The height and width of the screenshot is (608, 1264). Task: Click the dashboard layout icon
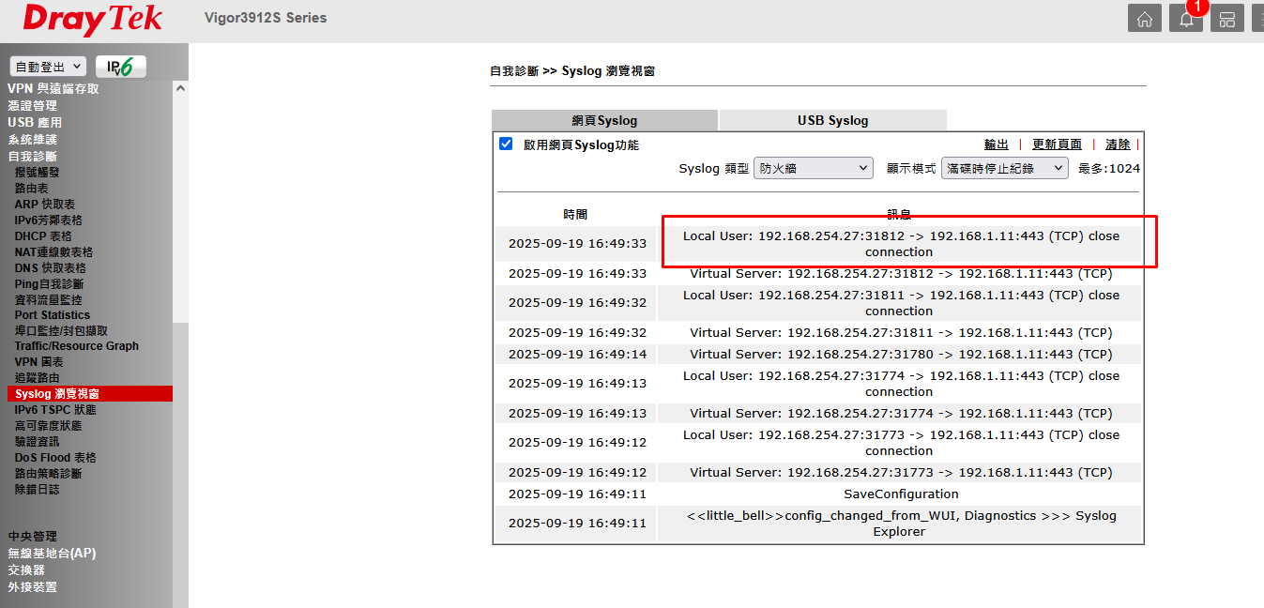[x=1226, y=19]
